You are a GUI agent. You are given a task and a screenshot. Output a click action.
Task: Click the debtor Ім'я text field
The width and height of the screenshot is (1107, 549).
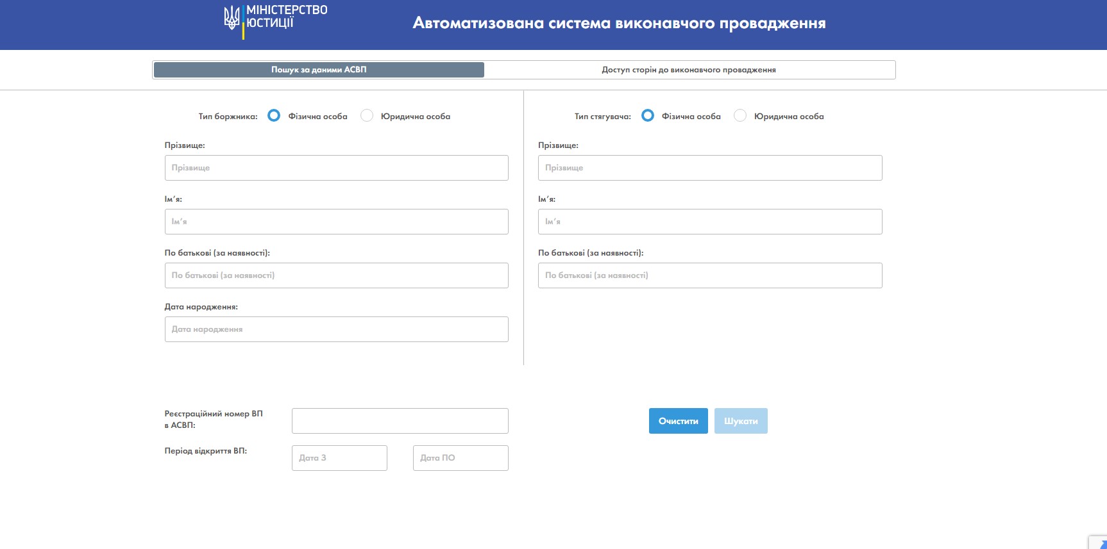(x=336, y=222)
